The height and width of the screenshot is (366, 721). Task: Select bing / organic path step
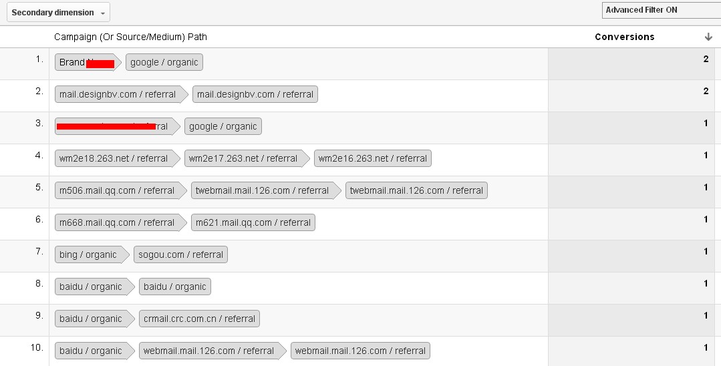click(91, 254)
